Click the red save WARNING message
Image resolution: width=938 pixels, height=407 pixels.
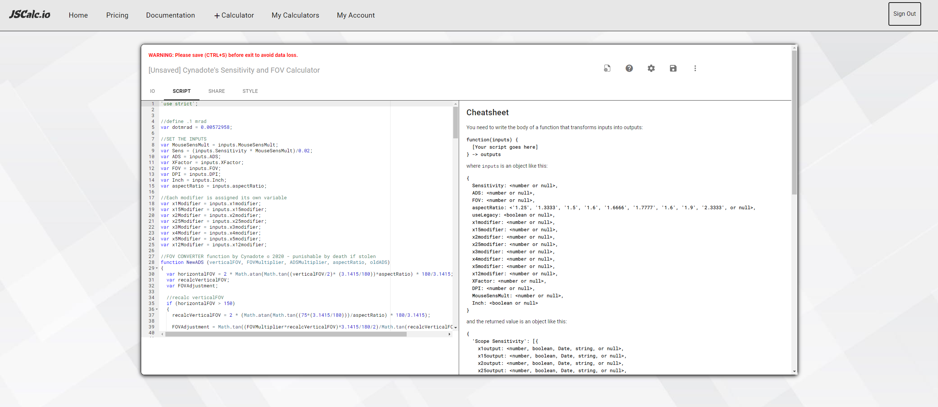click(223, 55)
